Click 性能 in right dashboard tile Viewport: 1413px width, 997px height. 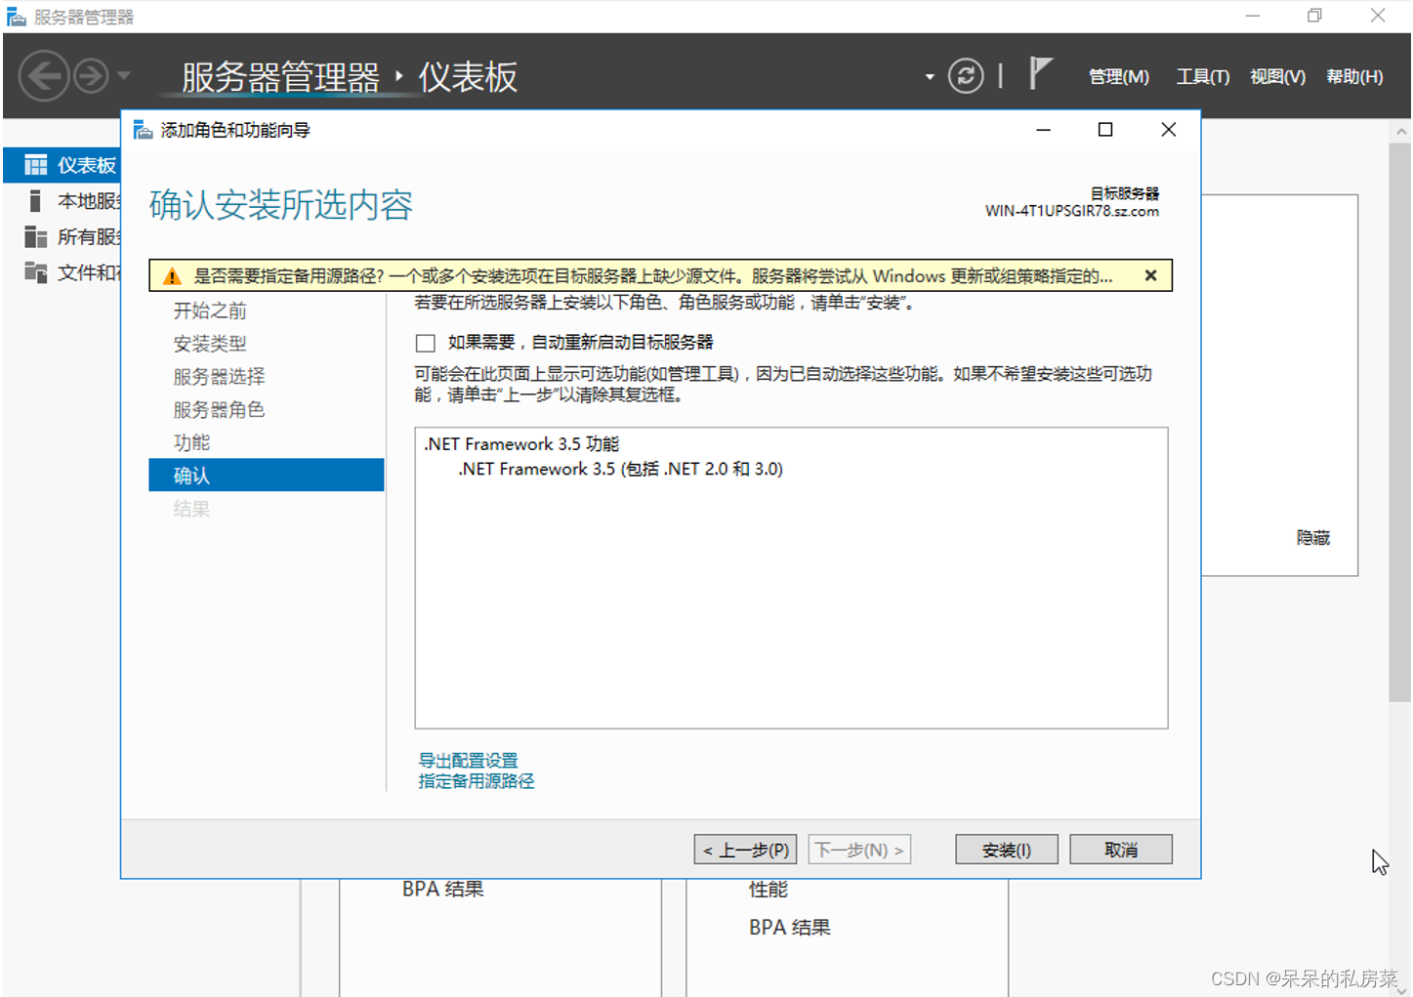(769, 890)
